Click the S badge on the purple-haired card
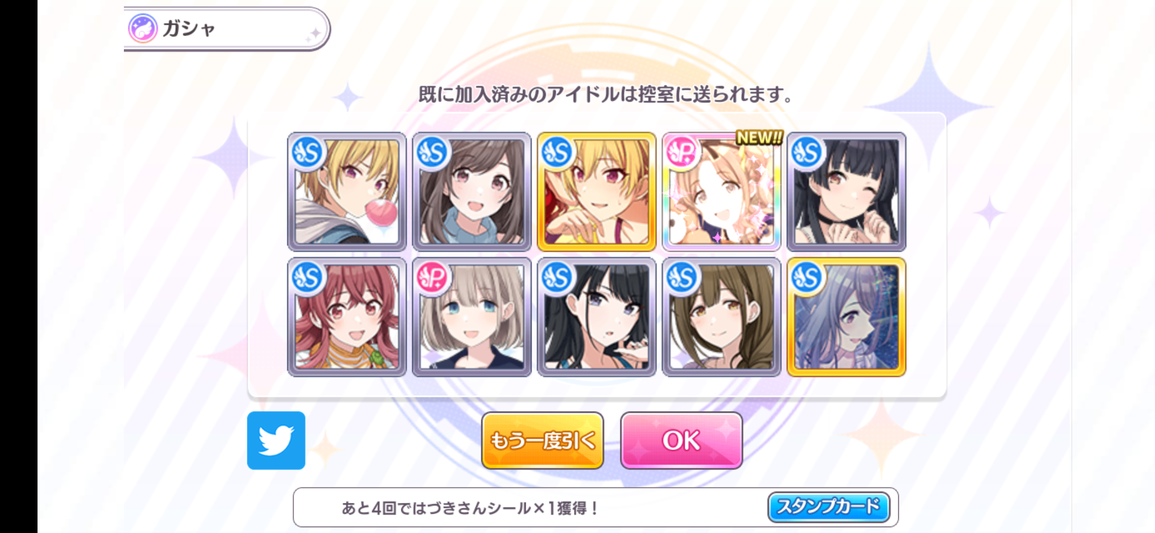The image size is (1155, 533). 807,278
